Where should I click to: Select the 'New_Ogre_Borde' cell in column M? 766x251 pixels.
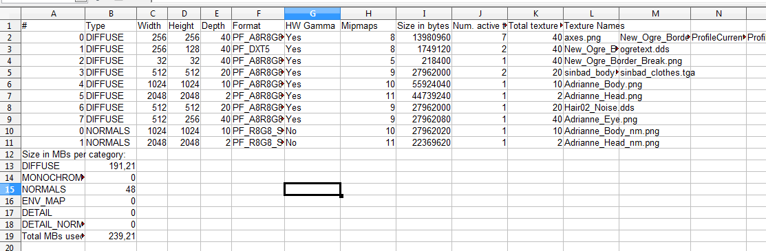[x=655, y=37]
